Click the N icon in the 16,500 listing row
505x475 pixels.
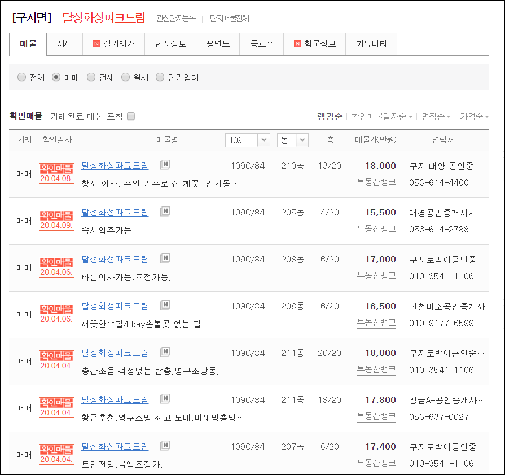pos(165,305)
